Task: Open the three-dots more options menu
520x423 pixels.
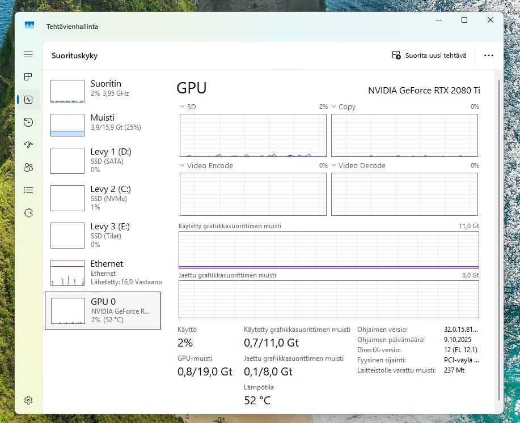Action: point(488,55)
